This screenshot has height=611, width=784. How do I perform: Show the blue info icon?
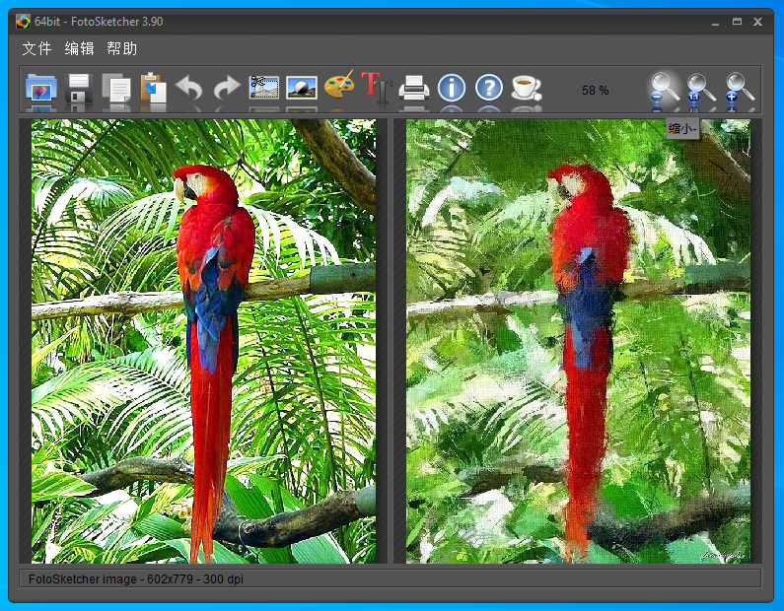452,88
